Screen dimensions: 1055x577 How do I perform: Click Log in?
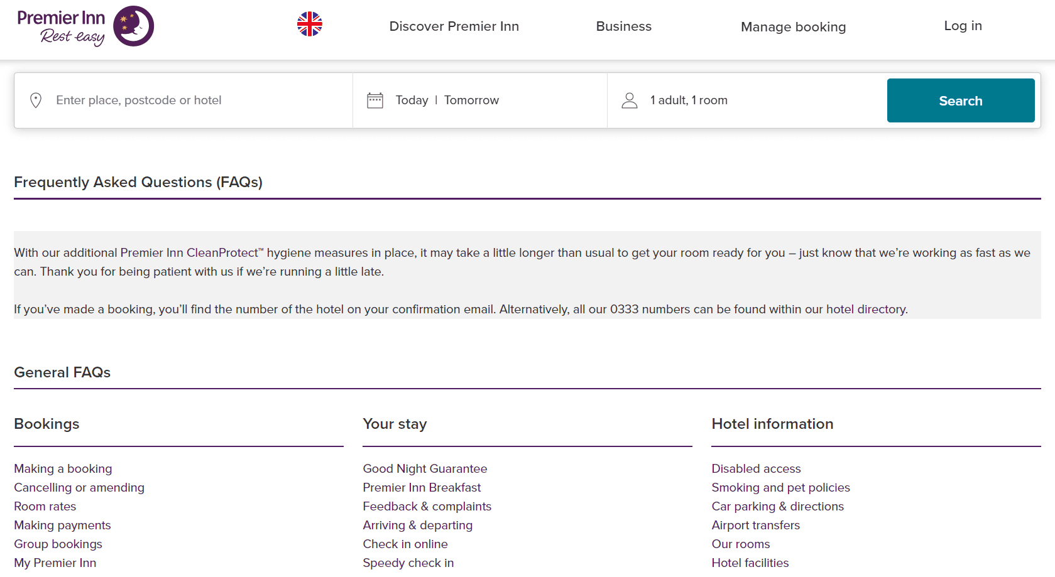click(963, 26)
